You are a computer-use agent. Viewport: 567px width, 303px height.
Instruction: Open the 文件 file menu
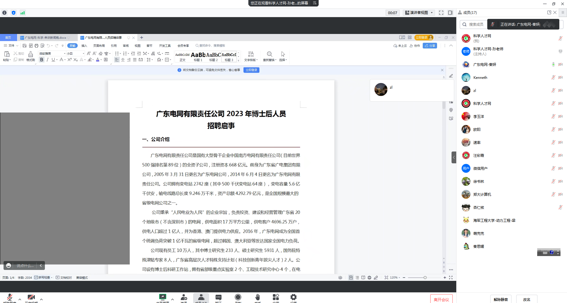pos(11,45)
